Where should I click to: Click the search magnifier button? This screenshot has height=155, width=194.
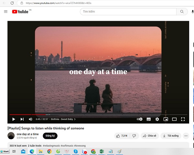[182, 12]
